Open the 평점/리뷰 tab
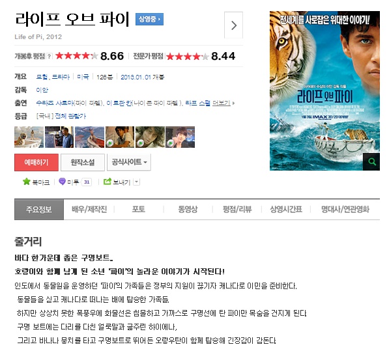 [237, 209]
